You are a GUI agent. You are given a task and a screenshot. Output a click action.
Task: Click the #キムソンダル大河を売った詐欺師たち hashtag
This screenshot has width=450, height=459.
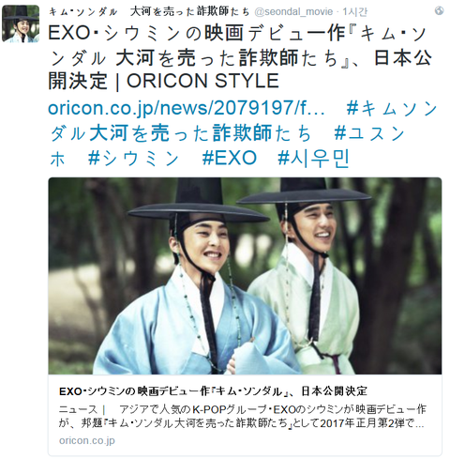pos(244,120)
